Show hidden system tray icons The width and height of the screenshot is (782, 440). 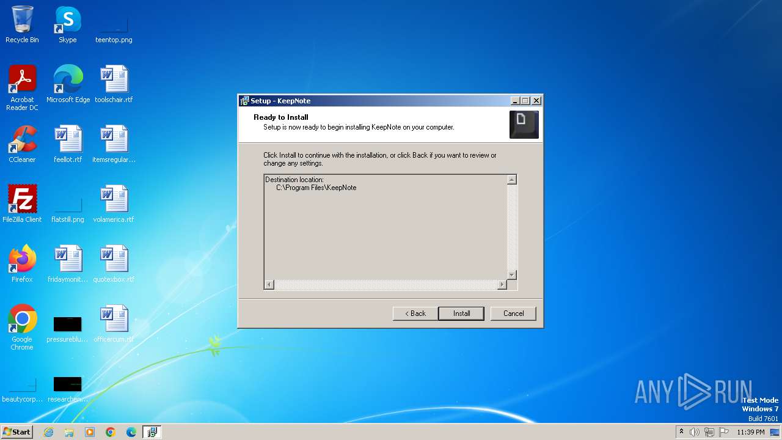(x=681, y=432)
